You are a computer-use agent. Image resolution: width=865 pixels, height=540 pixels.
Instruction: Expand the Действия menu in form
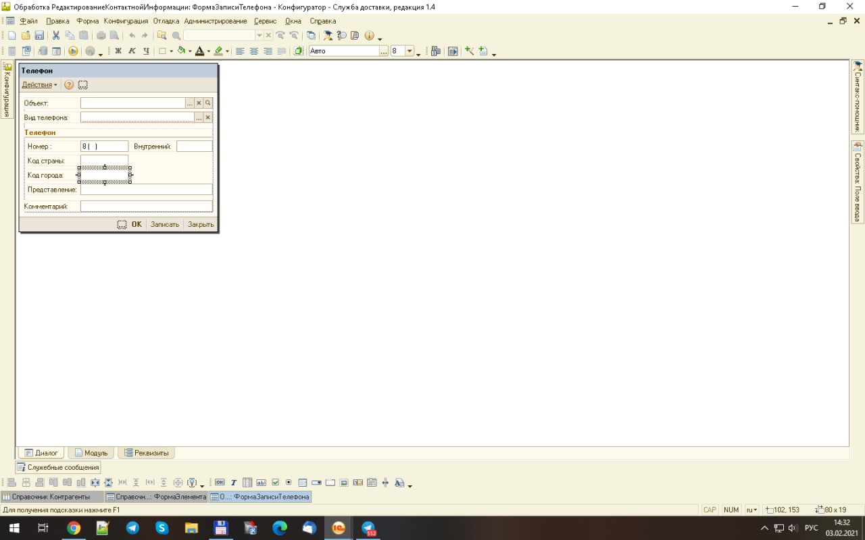point(39,85)
